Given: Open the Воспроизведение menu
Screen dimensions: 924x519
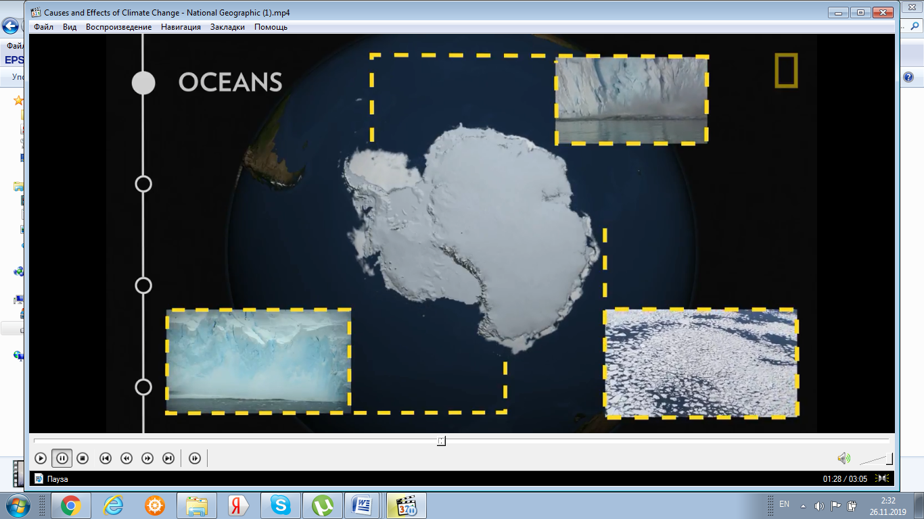Looking at the screenshot, I should [x=118, y=27].
